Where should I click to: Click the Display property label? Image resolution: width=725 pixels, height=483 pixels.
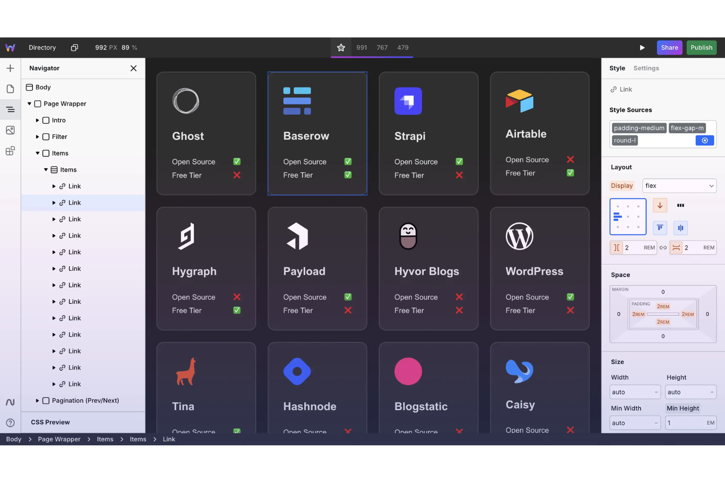(622, 186)
